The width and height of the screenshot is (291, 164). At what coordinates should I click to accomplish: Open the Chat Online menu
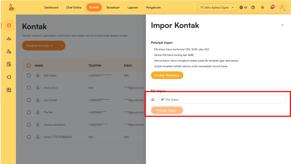(x=74, y=8)
